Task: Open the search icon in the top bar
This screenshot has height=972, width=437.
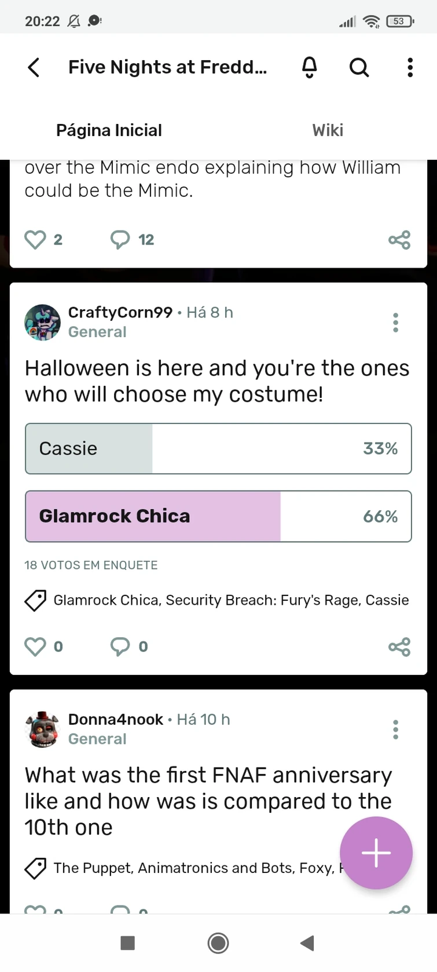Action: click(359, 67)
